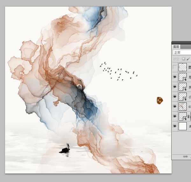Screen dimensions: 191x182
Task: Select the white background layer thumbnail
Action: [183, 126]
